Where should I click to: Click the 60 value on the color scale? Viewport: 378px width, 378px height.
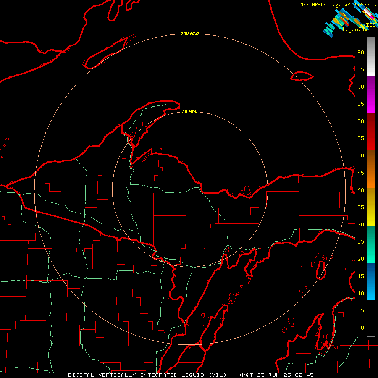point(361,121)
